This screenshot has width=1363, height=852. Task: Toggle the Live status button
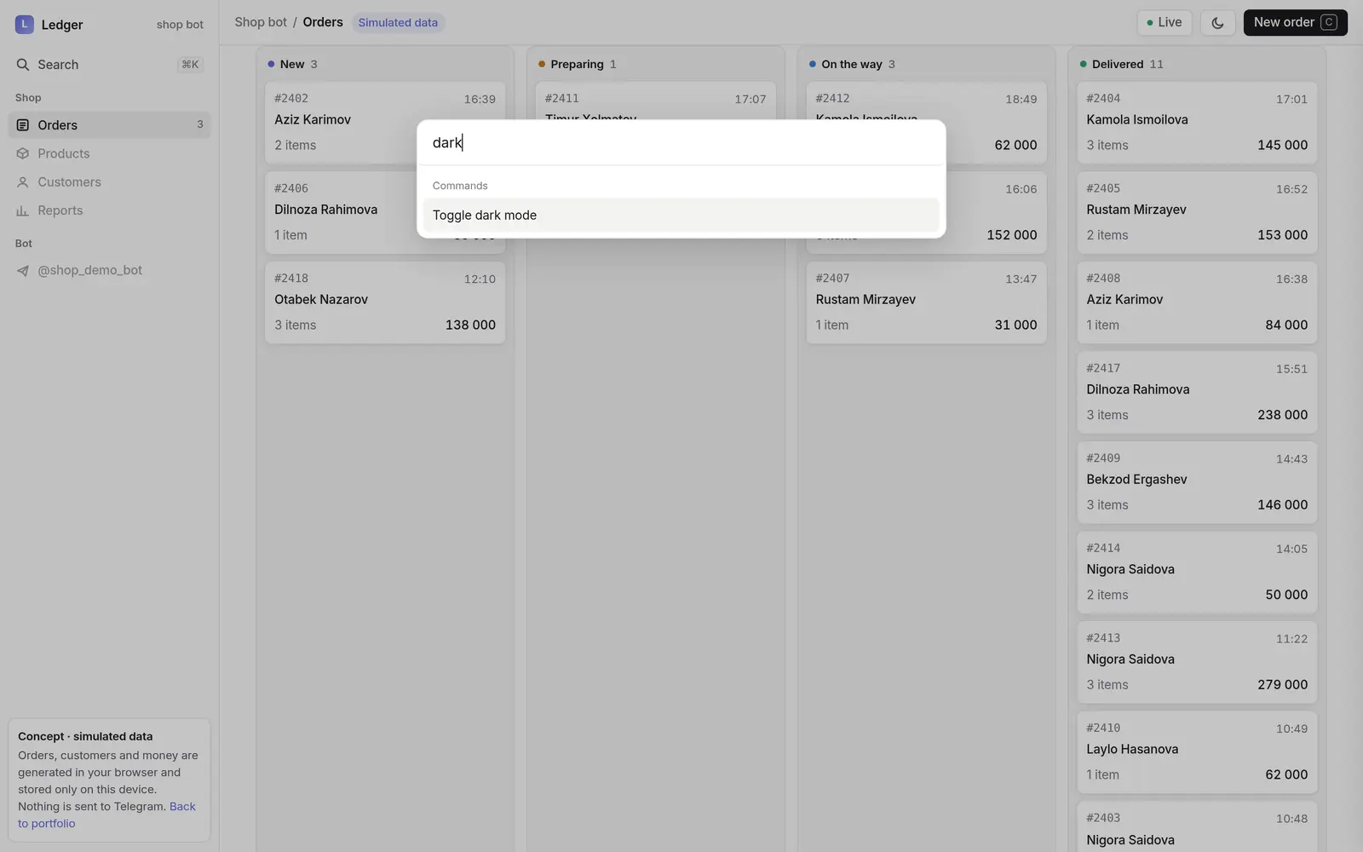[x=1164, y=23]
